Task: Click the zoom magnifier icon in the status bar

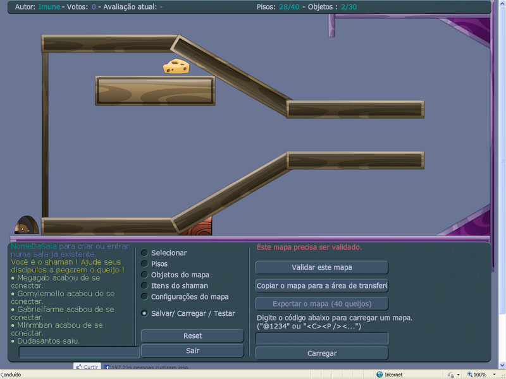Action: (469, 373)
